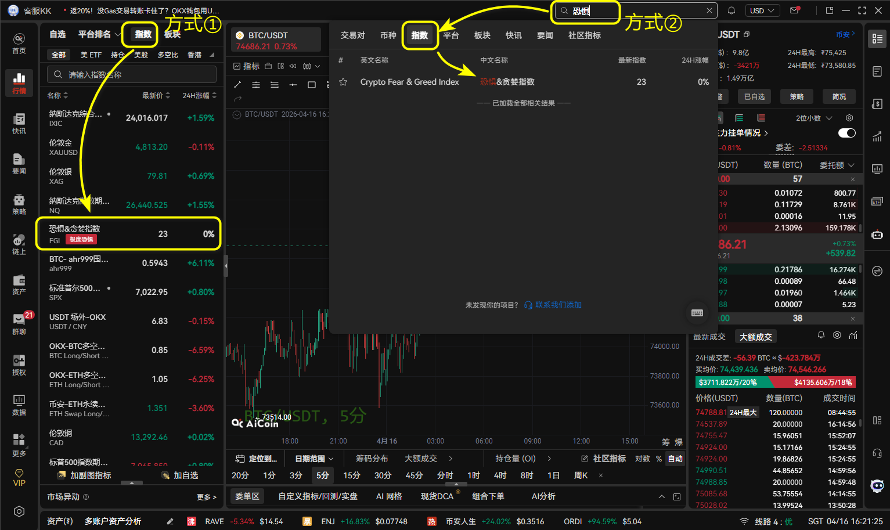Select the trend line drawing tool
Image resolution: width=890 pixels, height=530 pixels.
point(237,85)
